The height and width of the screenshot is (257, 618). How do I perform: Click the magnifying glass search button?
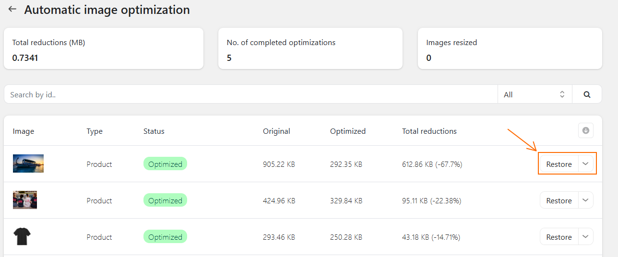pos(587,94)
